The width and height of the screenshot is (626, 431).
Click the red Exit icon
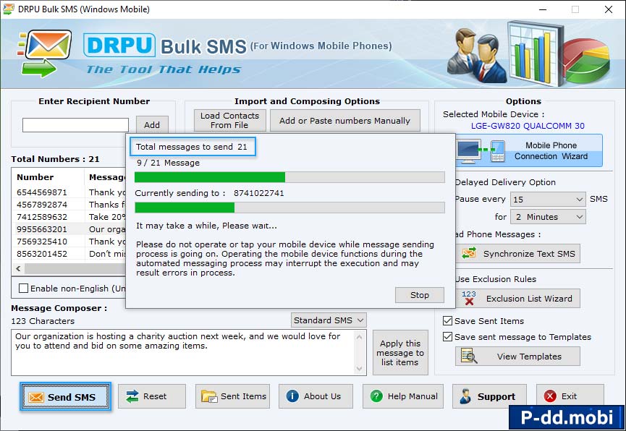[550, 396]
